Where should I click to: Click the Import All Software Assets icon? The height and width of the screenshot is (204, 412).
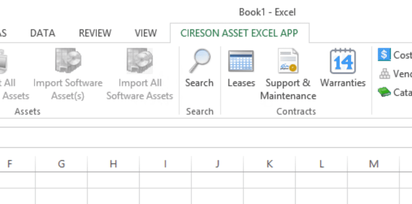click(140, 61)
